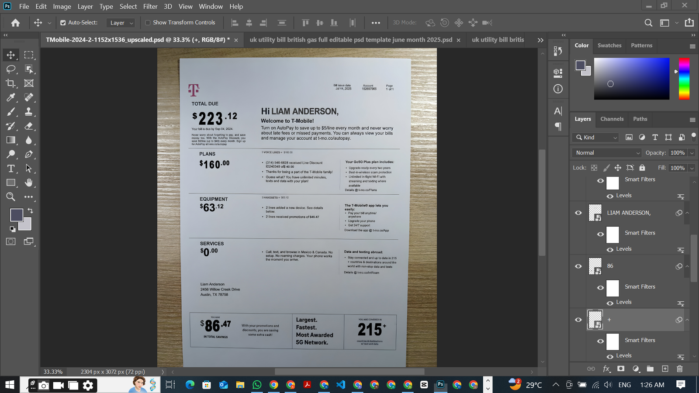The image size is (699, 393).
Task: Select the Rectangular Marquee tool
Action: point(29,55)
